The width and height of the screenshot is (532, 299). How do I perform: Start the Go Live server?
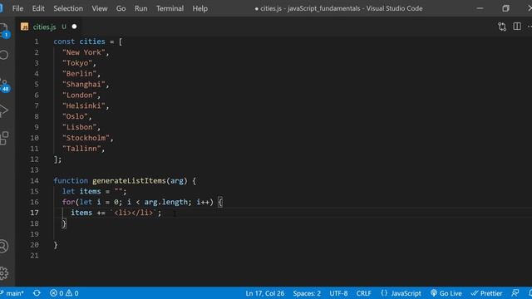[x=446, y=293]
